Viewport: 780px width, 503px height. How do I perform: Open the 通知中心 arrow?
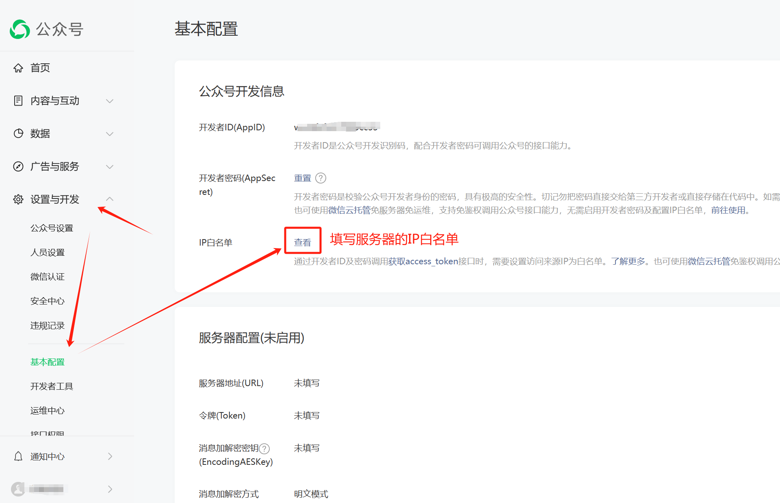tap(110, 456)
